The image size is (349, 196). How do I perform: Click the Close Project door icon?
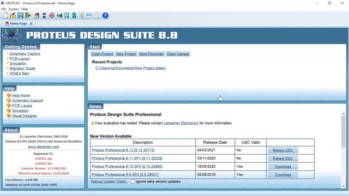pyautogui.click(x=28, y=15)
